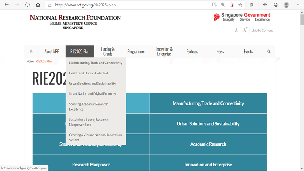Select Health and Human Potential dropdown item
The image size is (304, 171).
pos(96,73)
